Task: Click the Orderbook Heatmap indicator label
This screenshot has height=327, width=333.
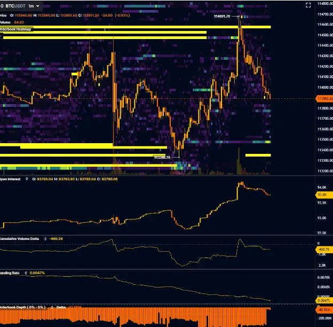Action: 15,29
